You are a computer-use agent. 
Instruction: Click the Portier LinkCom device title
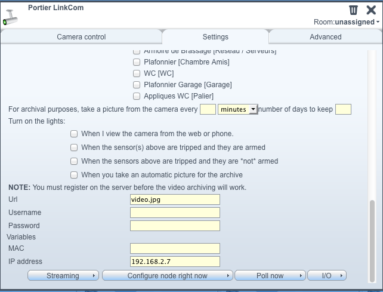(55, 8)
